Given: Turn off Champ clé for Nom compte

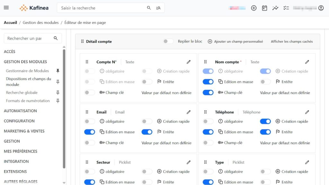Looking at the screenshot, I should point(208,92).
